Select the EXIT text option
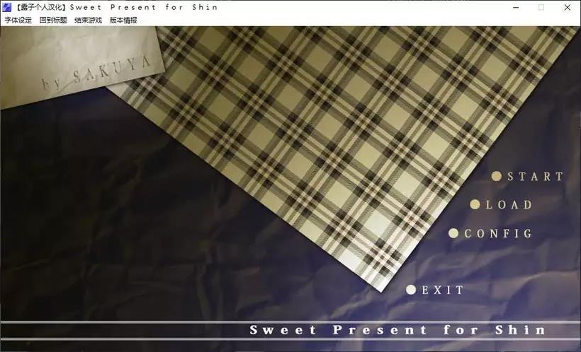 point(443,290)
